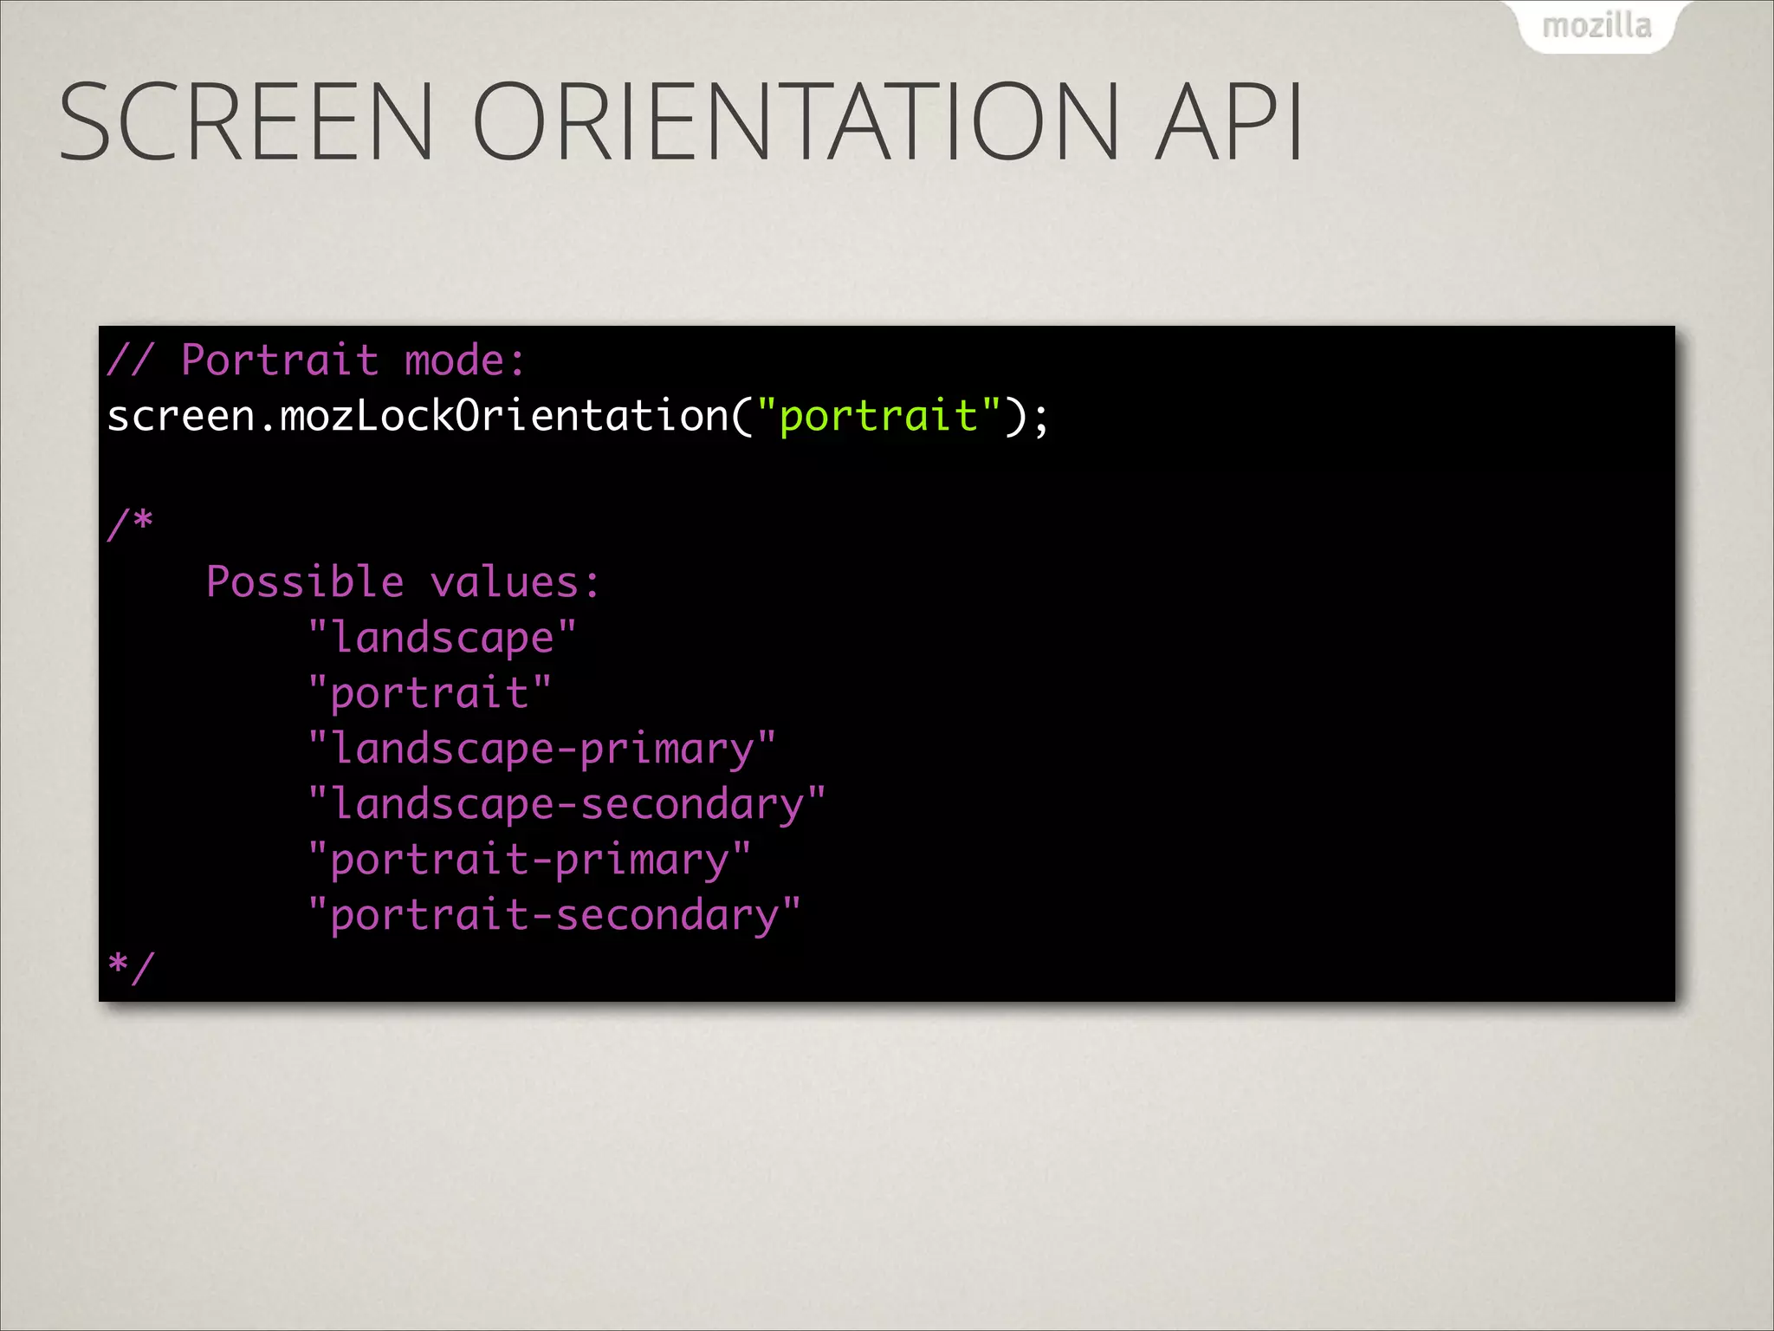Click the "portrait-primary" value
Image resolution: width=1774 pixels, height=1331 pixels.
(x=529, y=860)
